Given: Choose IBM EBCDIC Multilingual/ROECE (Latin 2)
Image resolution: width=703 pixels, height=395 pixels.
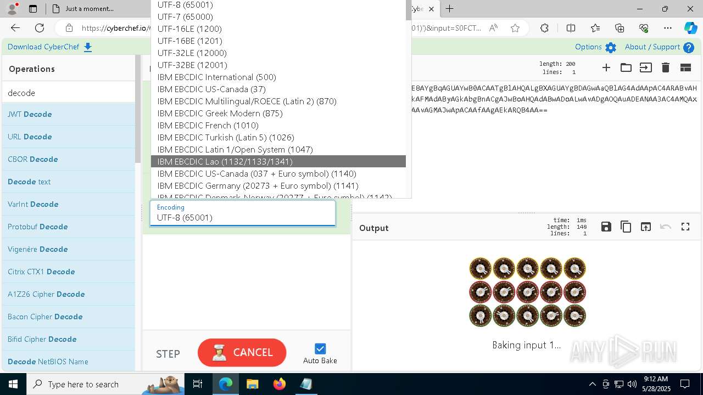Looking at the screenshot, I should (x=278, y=101).
